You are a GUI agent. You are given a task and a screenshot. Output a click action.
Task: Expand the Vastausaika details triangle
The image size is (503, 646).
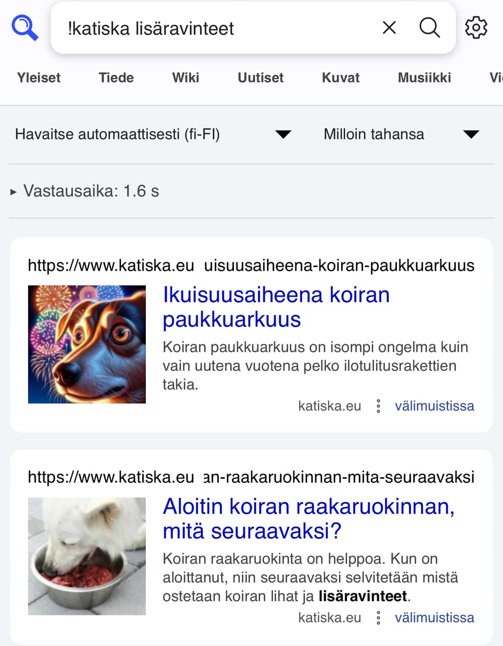tap(14, 192)
